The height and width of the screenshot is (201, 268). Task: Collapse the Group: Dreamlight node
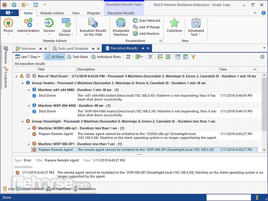pos(23,121)
